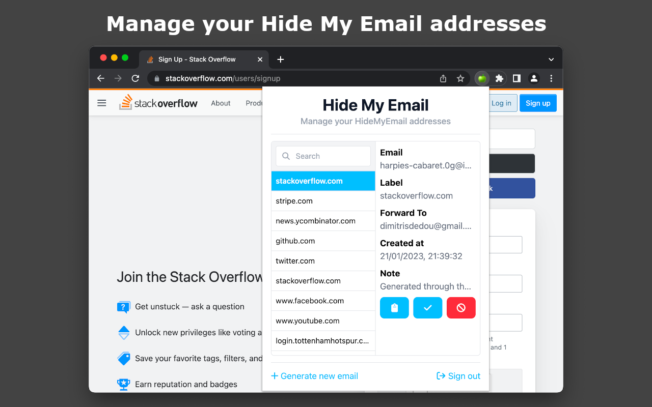Bookmark the page with the star icon

tap(460, 78)
